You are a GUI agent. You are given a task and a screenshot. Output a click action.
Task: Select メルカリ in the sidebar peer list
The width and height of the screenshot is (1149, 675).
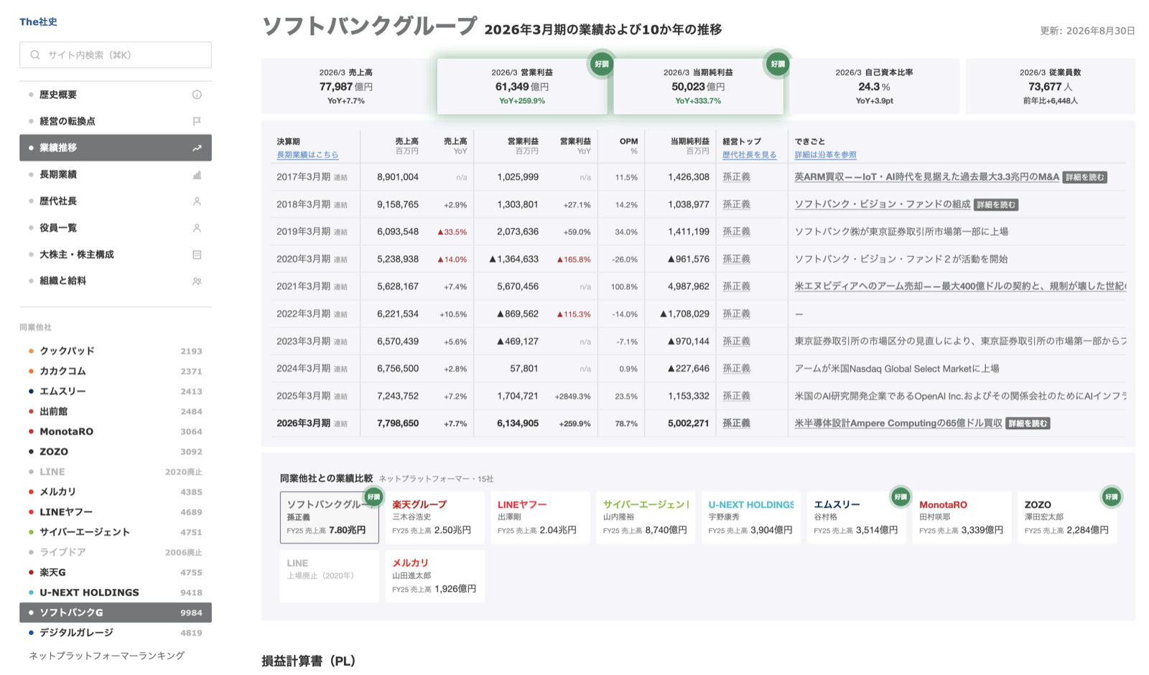[116, 491]
